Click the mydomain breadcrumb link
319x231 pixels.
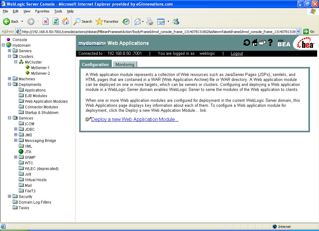click(91, 43)
